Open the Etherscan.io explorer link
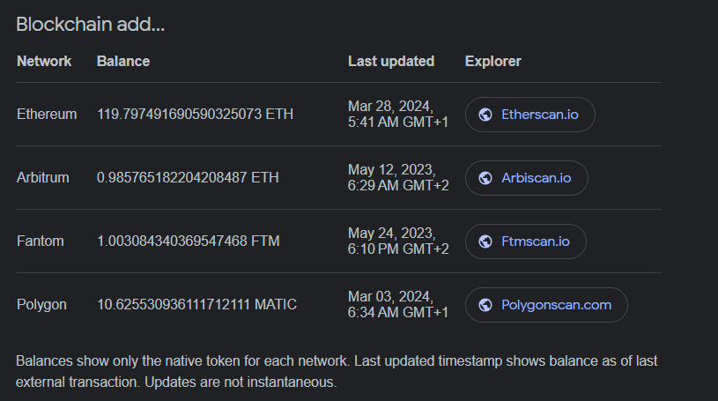718x401 pixels. [x=530, y=115]
